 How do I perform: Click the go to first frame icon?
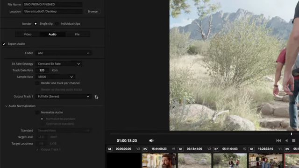(278, 140)
